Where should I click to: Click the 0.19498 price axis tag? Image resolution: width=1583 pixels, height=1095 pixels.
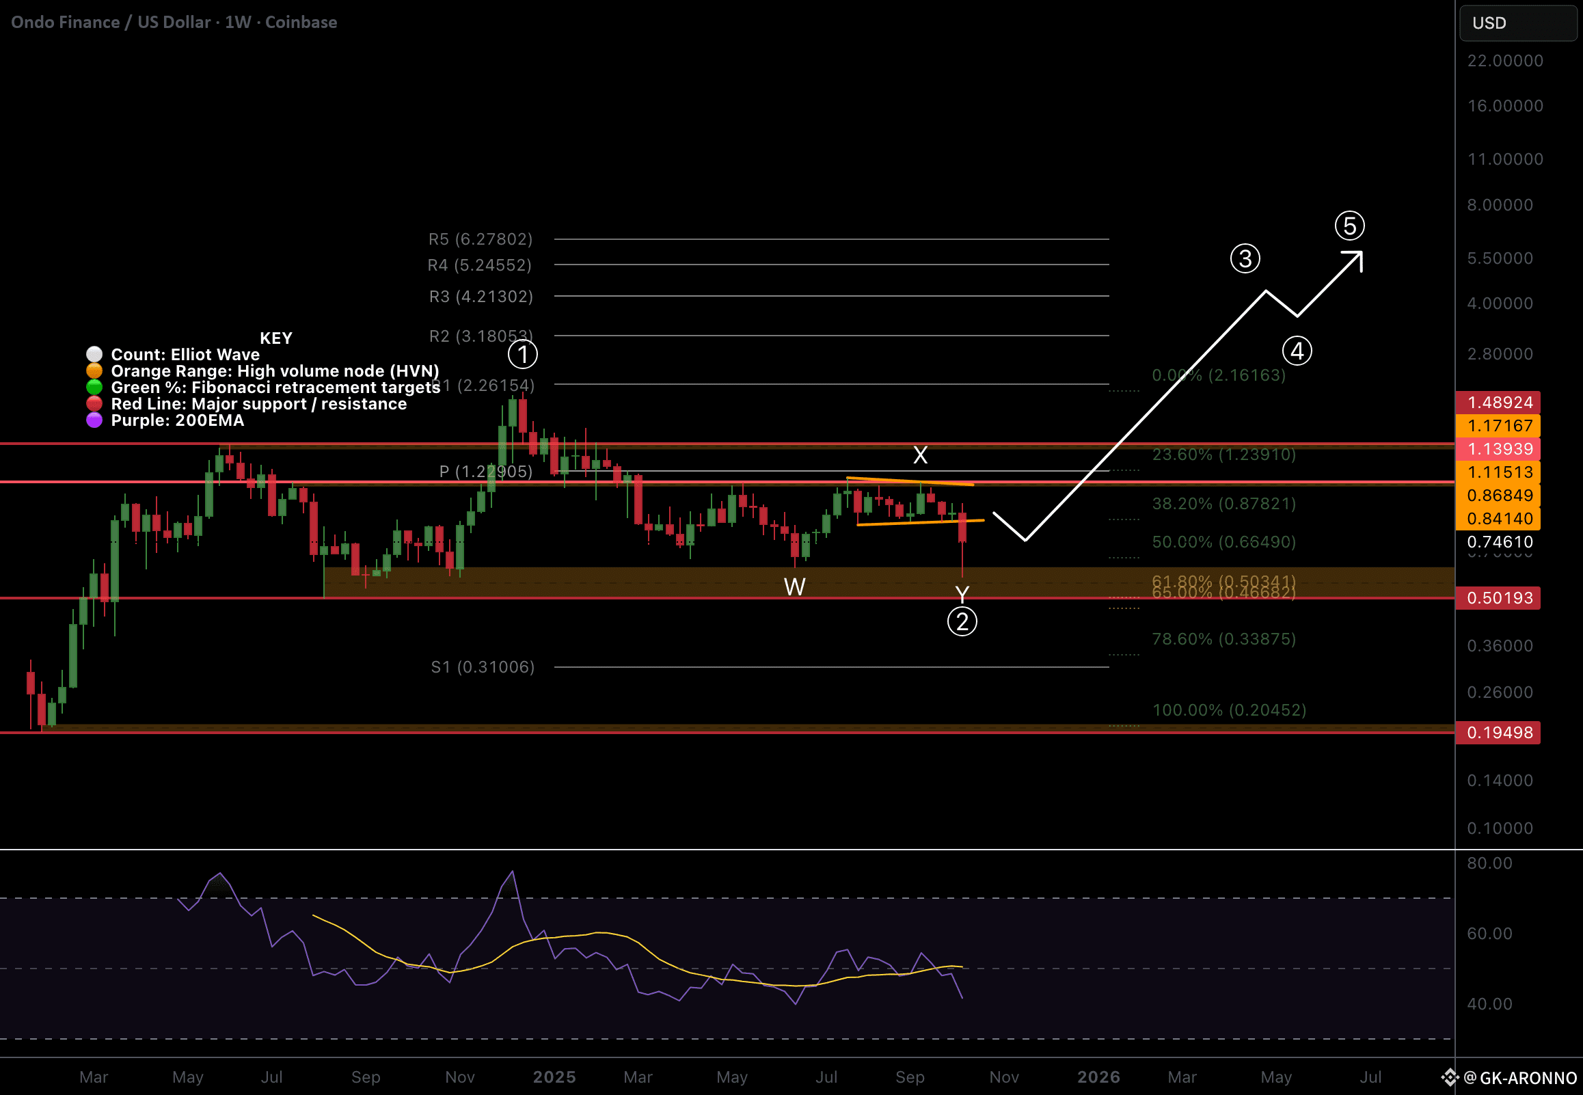[1499, 733]
